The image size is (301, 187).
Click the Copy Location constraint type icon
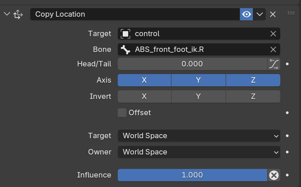pyautogui.click(x=18, y=14)
